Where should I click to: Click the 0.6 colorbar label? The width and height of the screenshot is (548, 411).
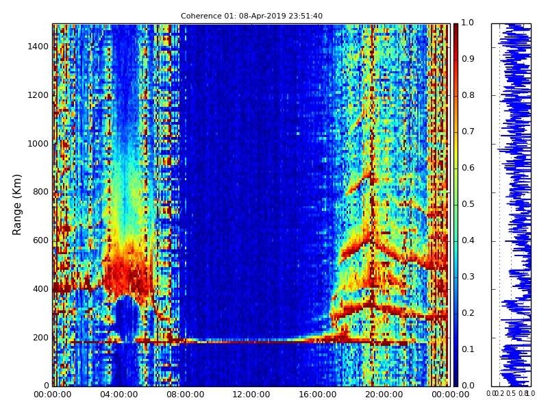pyautogui.click(x=468, y=168)
